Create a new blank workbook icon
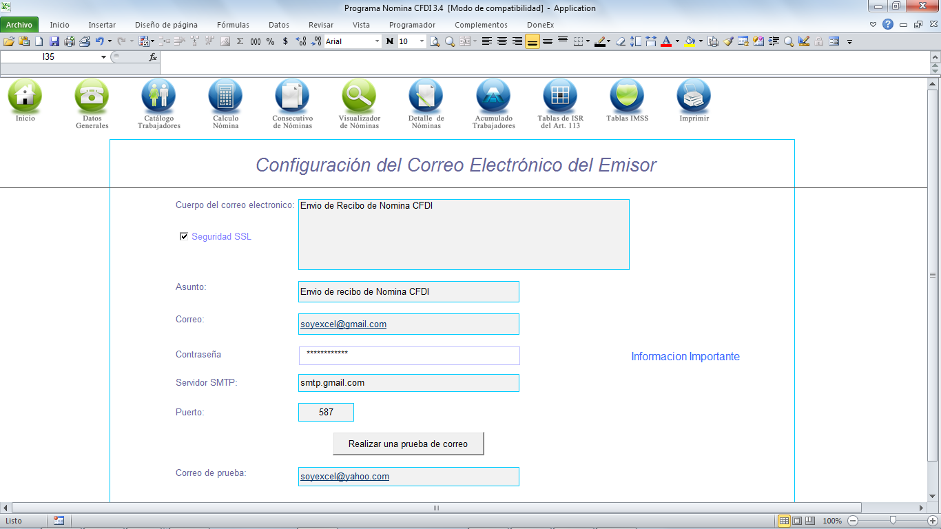 click(39, 41)
